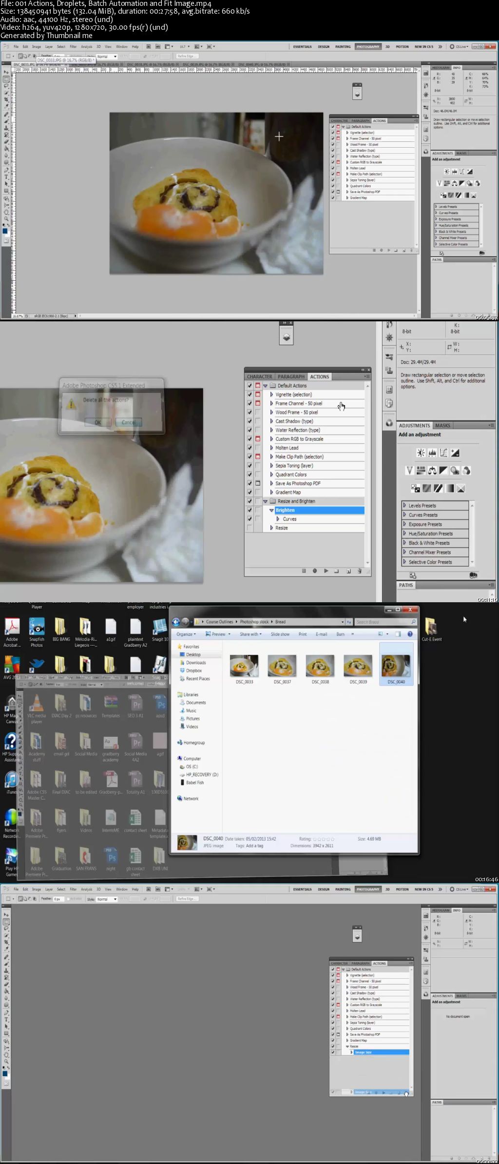Click delete trash icon in zoomed-in Actions panel
The width and height of the screenshot is (499, 1164).
[360, 571]
